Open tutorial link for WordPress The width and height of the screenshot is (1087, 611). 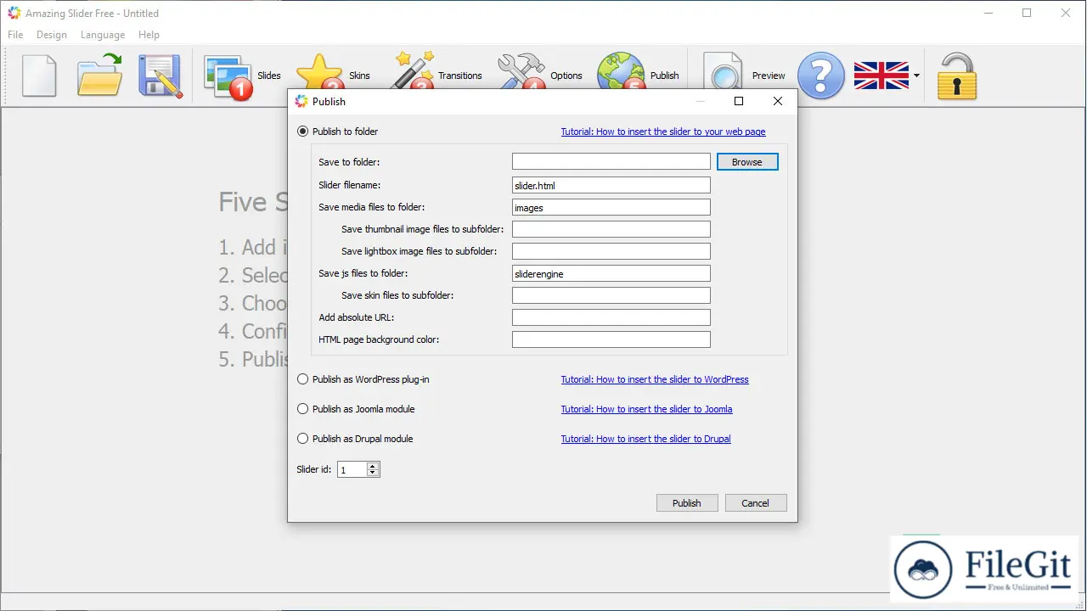[x=655, y=379]
